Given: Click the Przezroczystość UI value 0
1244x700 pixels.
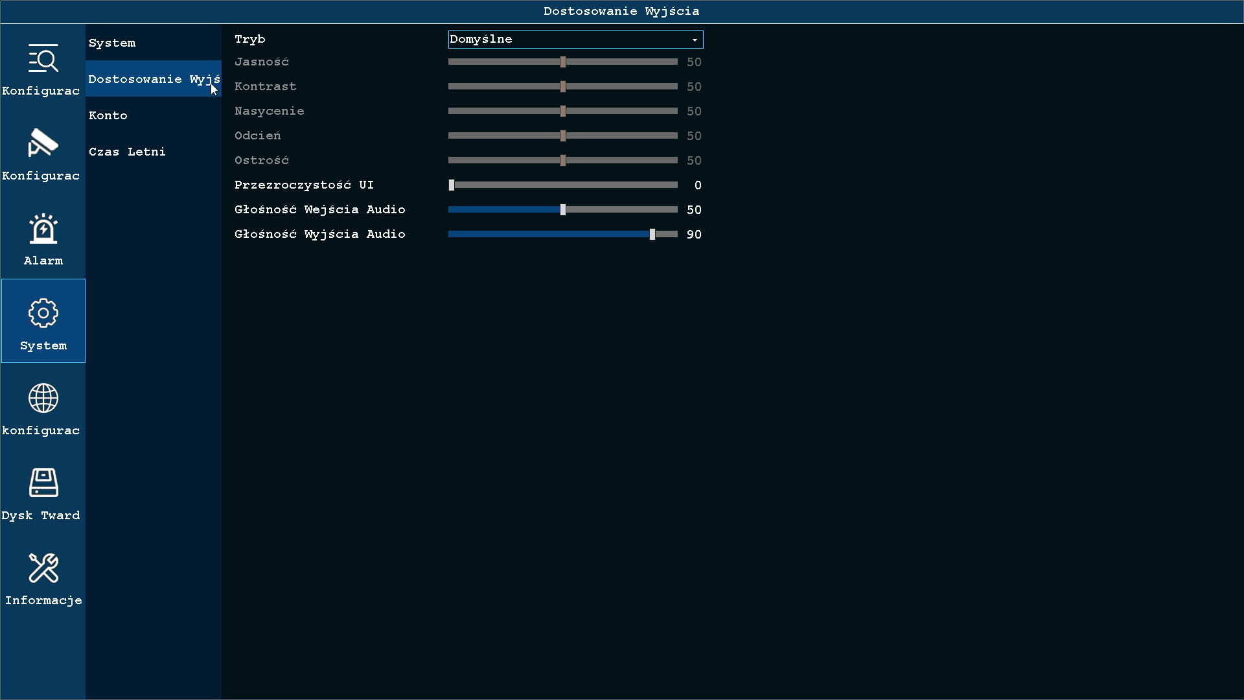Looking at the screenshot, I should (x=698, y=185).
